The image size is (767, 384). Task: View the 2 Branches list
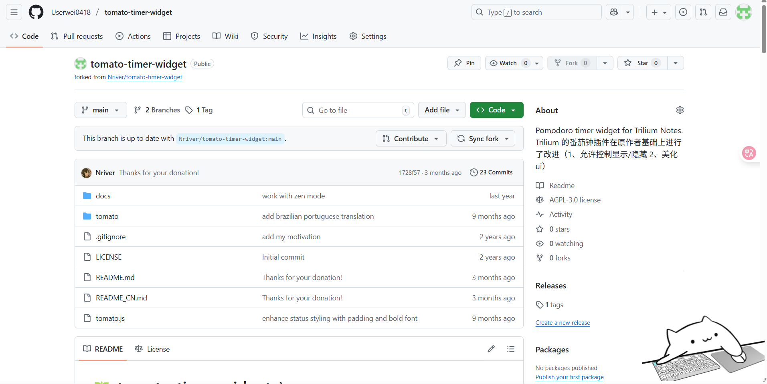coord(157,110)
